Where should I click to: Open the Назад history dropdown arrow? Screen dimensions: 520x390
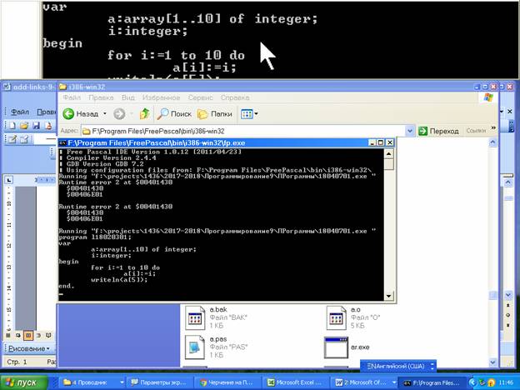coord(105,113)
